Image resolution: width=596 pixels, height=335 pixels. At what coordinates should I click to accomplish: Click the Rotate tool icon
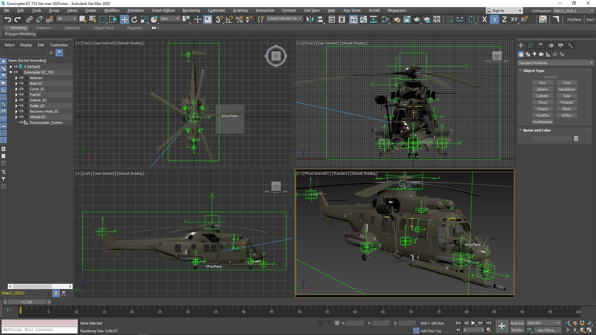click(x=134, y=20)
